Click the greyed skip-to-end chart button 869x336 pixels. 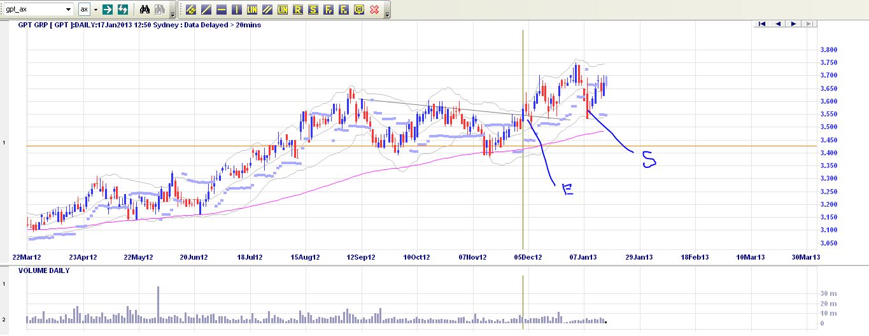[809, 24]
